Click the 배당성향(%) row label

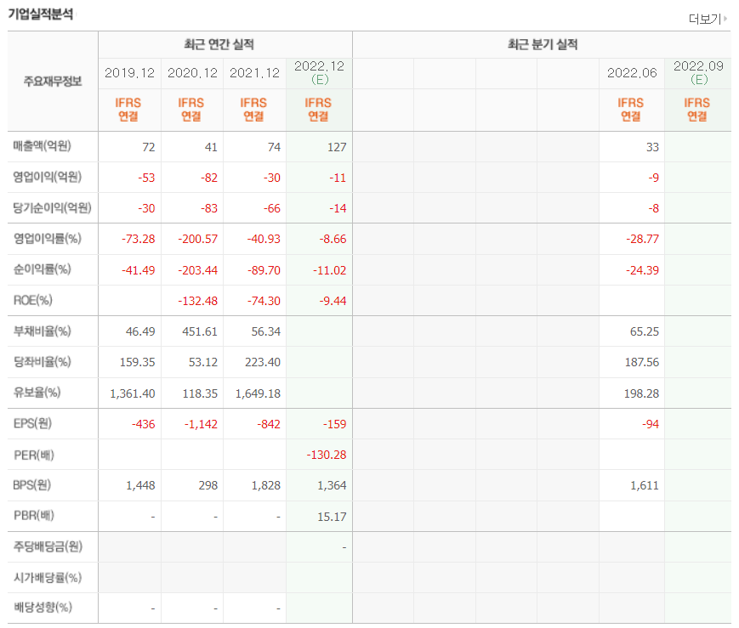(43, 608)
